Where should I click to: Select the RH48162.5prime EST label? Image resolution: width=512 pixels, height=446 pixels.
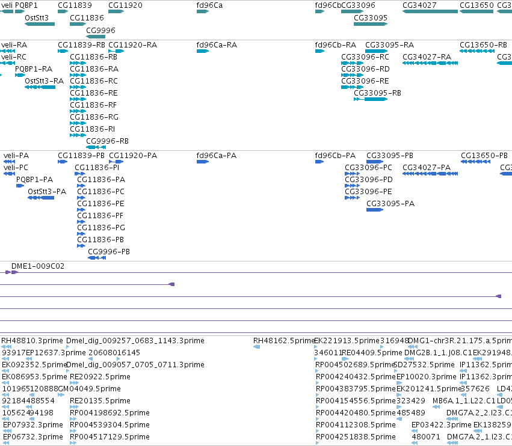(284, 341)
